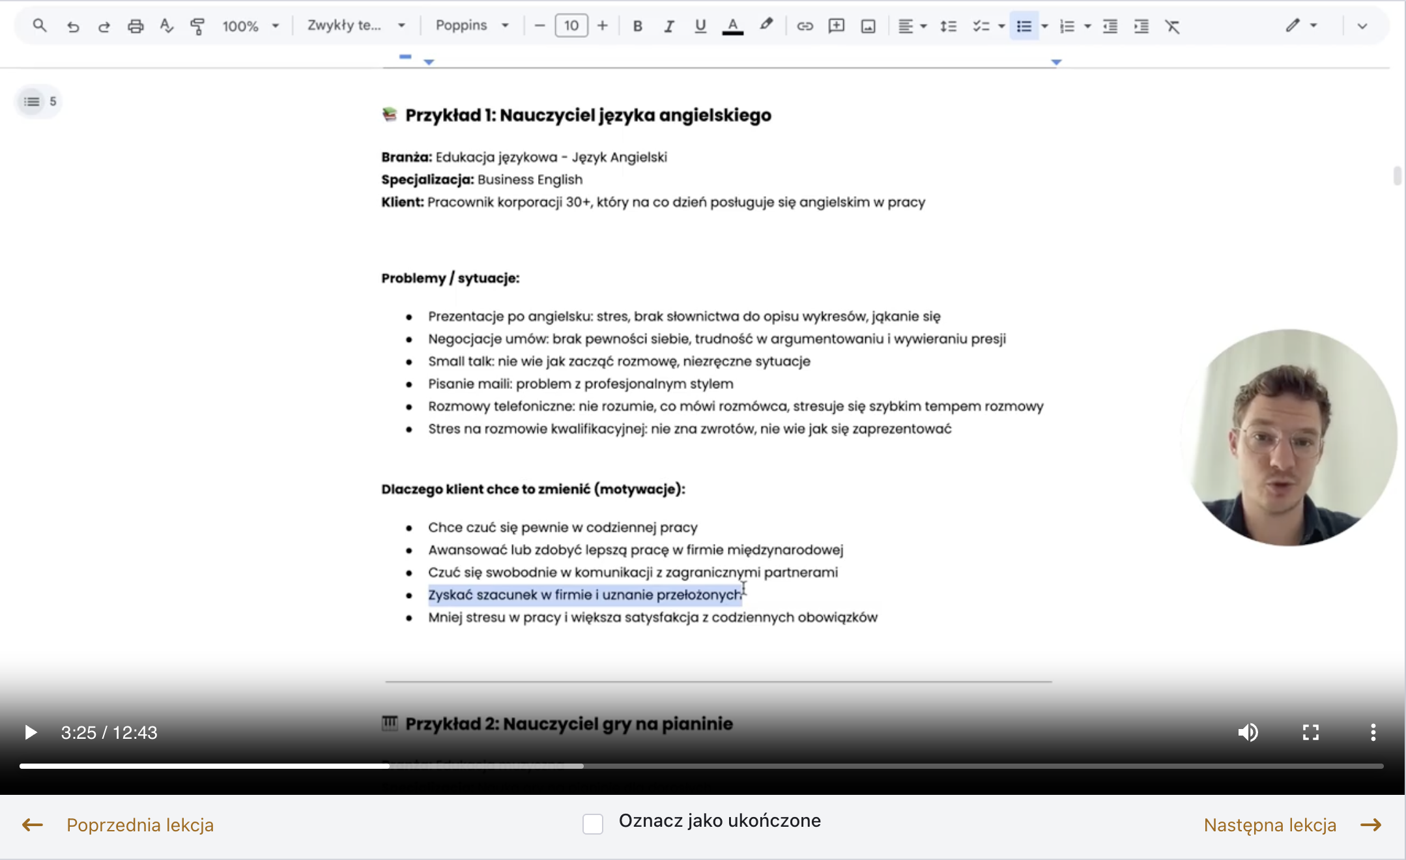
Task: Toggle the bulleted list button
Action: pyautogui.click(x=1024, y=26)
